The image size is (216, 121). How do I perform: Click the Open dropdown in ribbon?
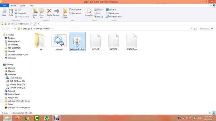tap(99, 10)
